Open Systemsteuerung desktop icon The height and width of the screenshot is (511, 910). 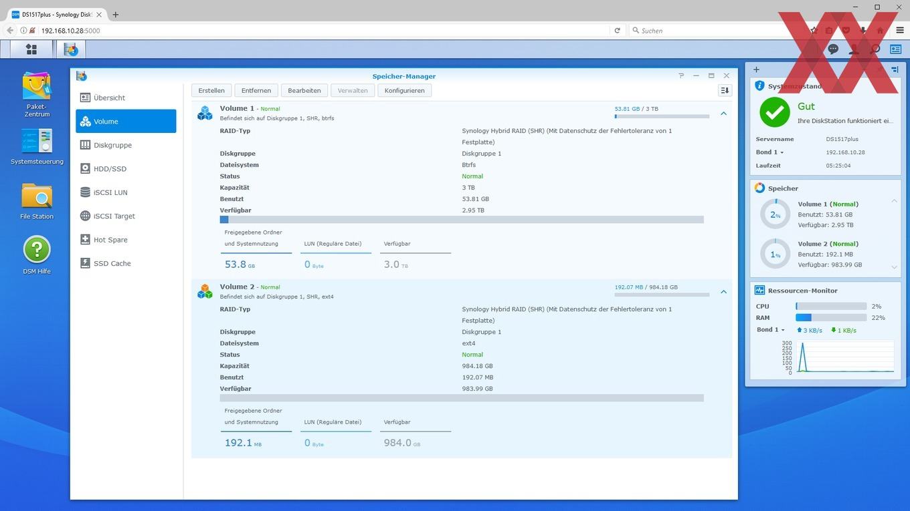click(x=37, y=146)
